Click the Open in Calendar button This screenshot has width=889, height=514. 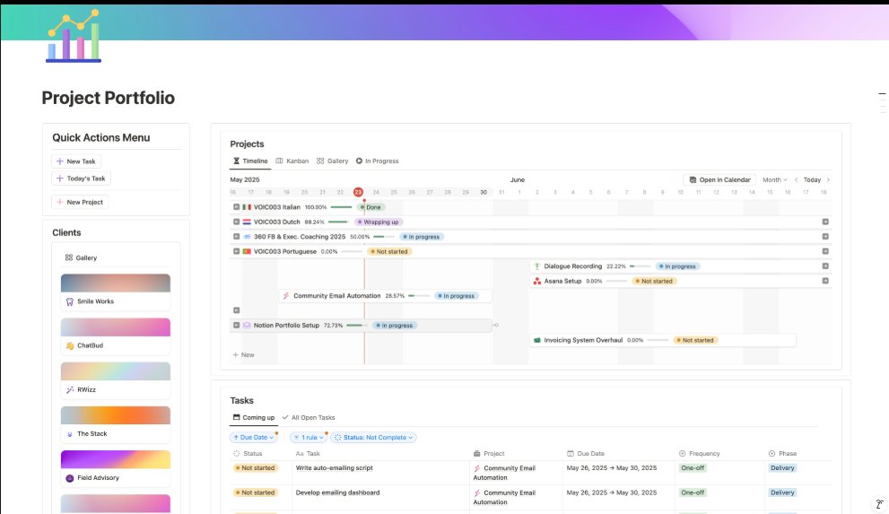(719, 179)
